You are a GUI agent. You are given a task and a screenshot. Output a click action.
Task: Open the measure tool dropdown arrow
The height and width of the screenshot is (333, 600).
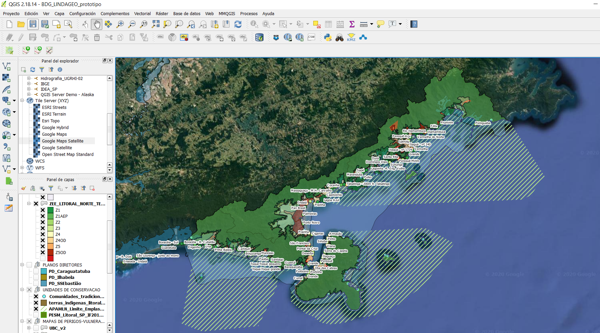(x=372, y=24)
